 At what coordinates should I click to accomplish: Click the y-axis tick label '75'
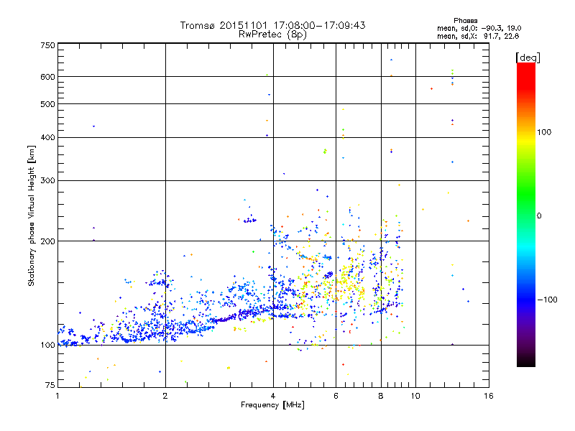pos(50,385)
